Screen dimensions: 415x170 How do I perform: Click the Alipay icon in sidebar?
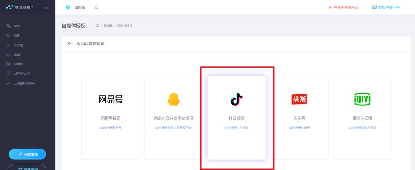tap(8, 45)
